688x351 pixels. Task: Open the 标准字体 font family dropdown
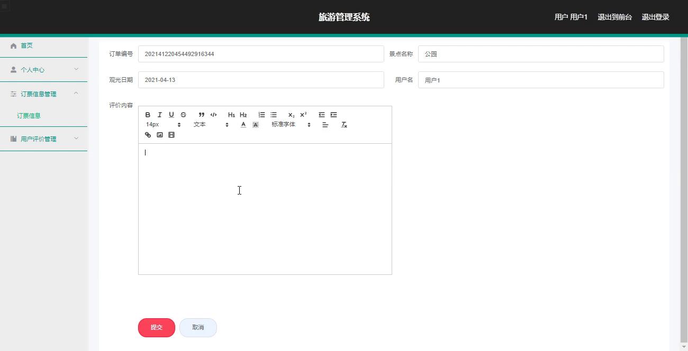click(x=291, y=125)
